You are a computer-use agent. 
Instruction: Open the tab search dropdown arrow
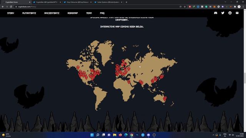pyautogui.click(x=225, y=2)
